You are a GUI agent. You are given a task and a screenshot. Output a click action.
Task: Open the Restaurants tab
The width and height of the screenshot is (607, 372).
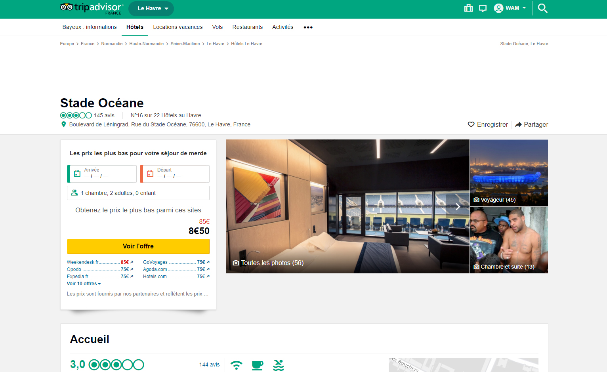247,27
